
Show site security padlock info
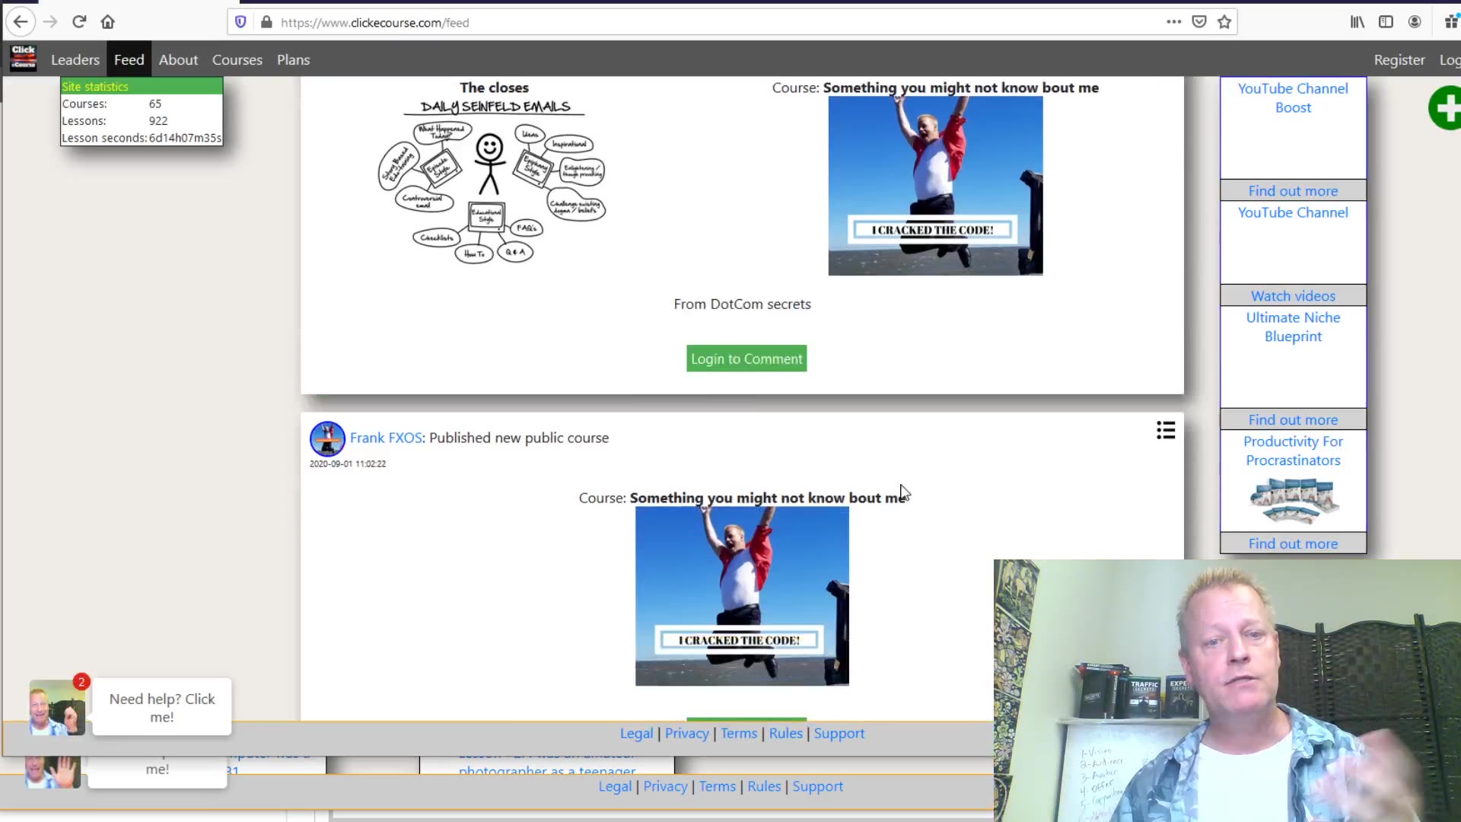pyautogui.click(x=266, y=22)
